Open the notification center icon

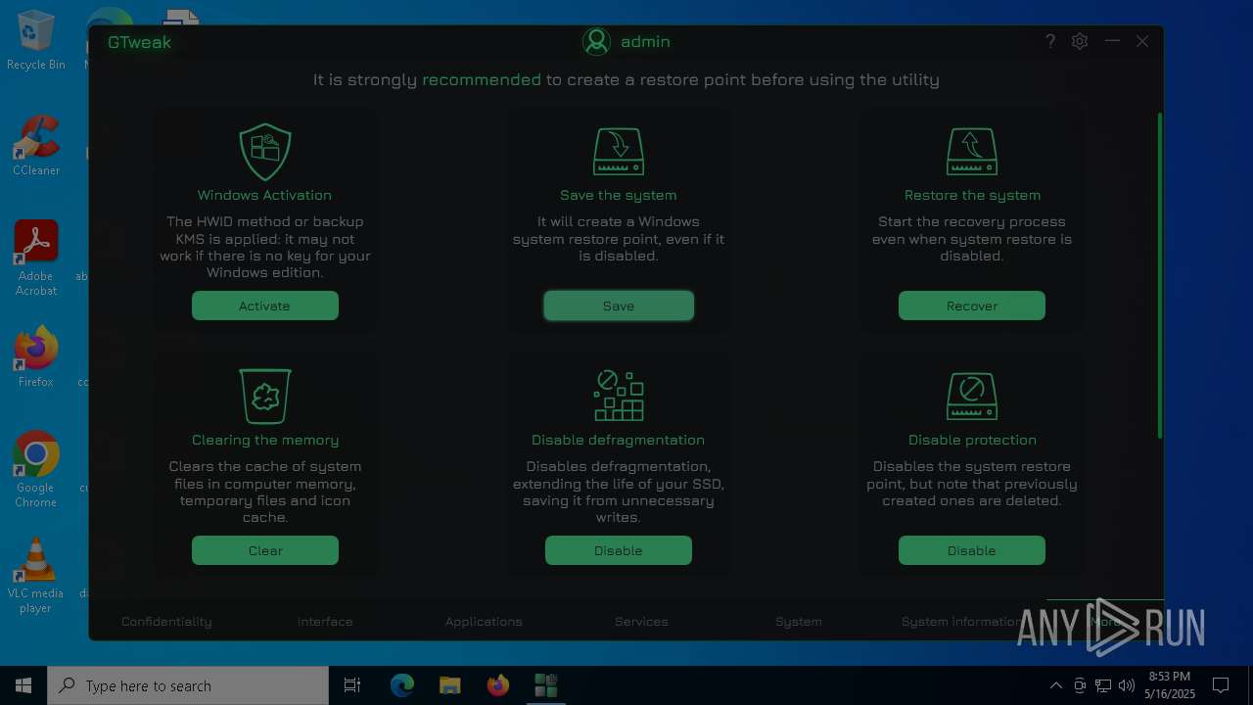1221,685
